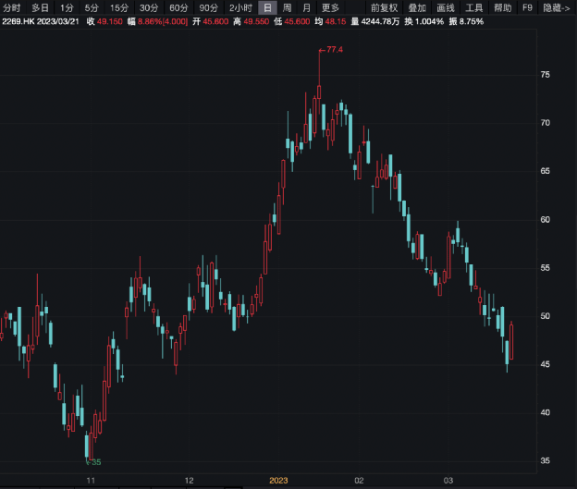Image resolution: width=577 pixels, height=489 pixels.
Task: Click the 2269.HK ticker and date text
Action: [x=41, y=21]
